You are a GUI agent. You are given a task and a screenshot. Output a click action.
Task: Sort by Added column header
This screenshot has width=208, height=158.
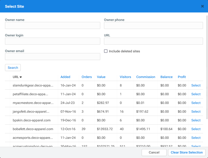coord(65,77)
